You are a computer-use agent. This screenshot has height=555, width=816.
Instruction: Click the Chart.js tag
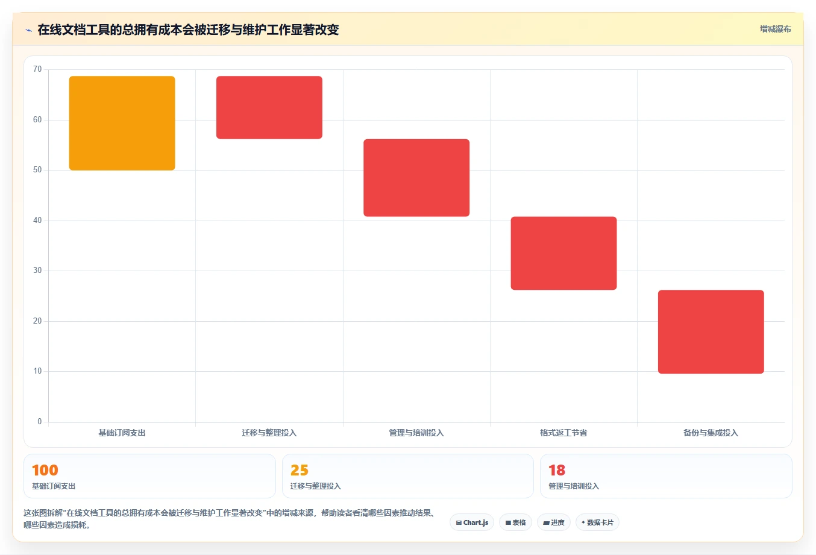472,522
